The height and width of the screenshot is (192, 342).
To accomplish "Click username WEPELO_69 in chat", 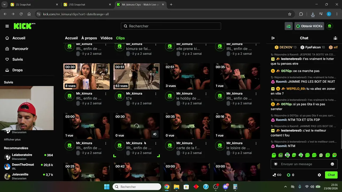I will [x=296, y=89].
